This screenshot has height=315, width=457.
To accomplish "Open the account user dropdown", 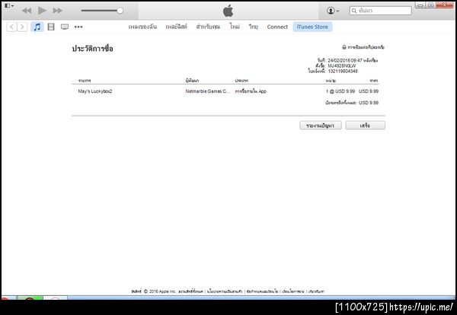I will pyautogui.click(x=333, y=11).
